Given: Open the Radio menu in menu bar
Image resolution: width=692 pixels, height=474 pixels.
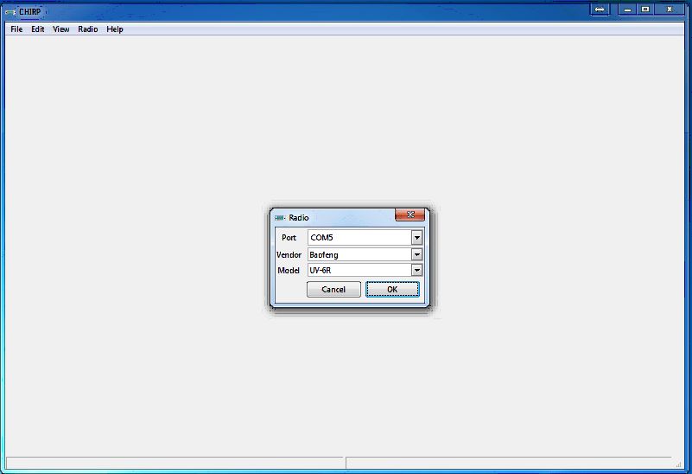Looking at the screenshot, I should click(x=88, y=29).
